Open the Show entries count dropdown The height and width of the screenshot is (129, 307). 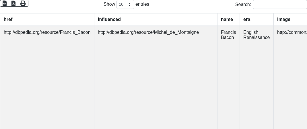tap(125, 5)
